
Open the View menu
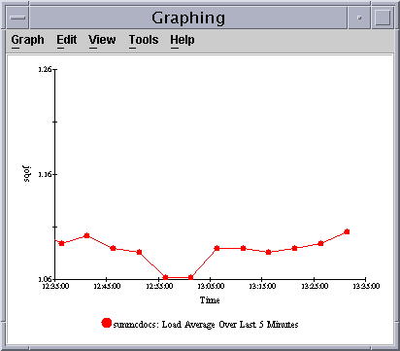pyautogui.click(x=102, y=40)
